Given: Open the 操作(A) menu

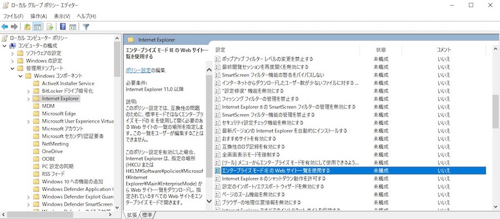Looking at the screenshot, I should click(38, 16).
